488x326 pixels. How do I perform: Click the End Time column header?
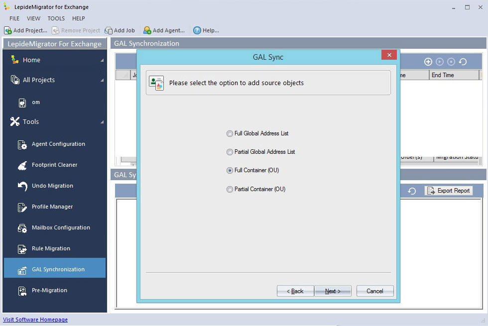[454, 75]
